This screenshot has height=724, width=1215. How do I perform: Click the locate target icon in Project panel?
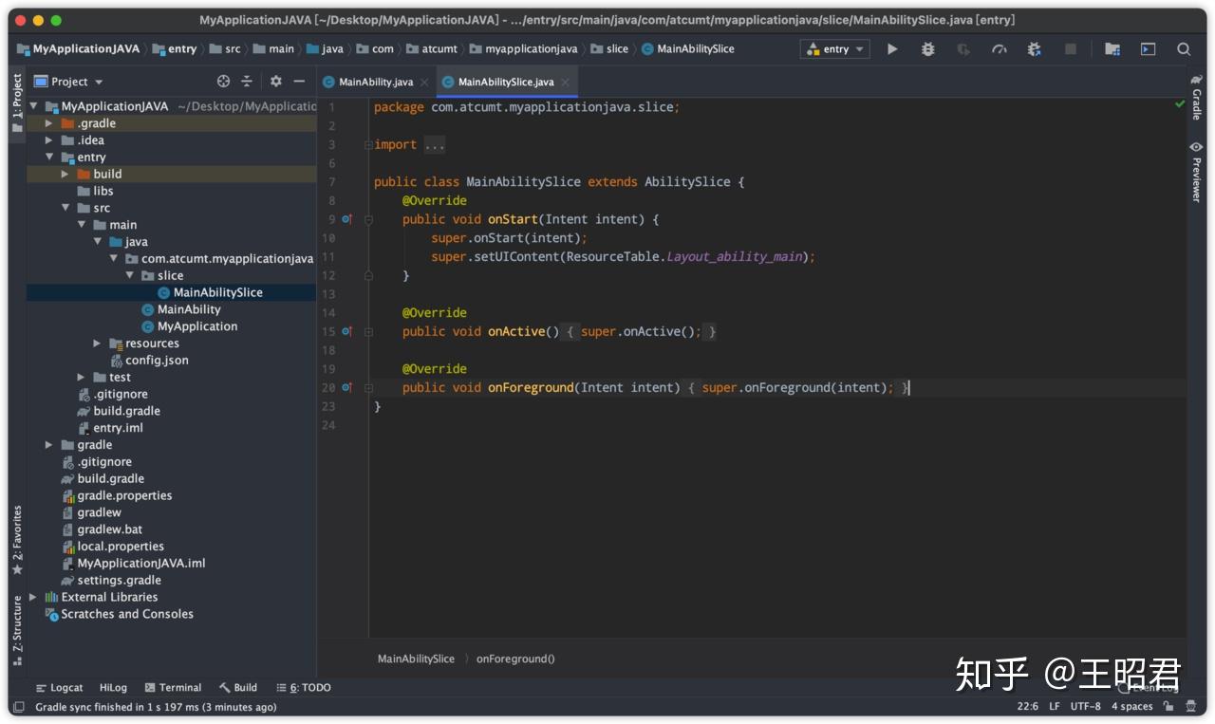pos(223,82)
